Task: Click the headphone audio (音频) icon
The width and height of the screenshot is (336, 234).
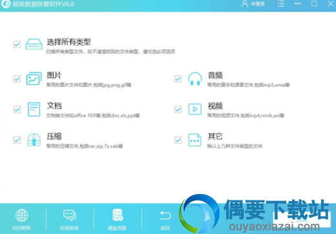Action: coord(195,79)
